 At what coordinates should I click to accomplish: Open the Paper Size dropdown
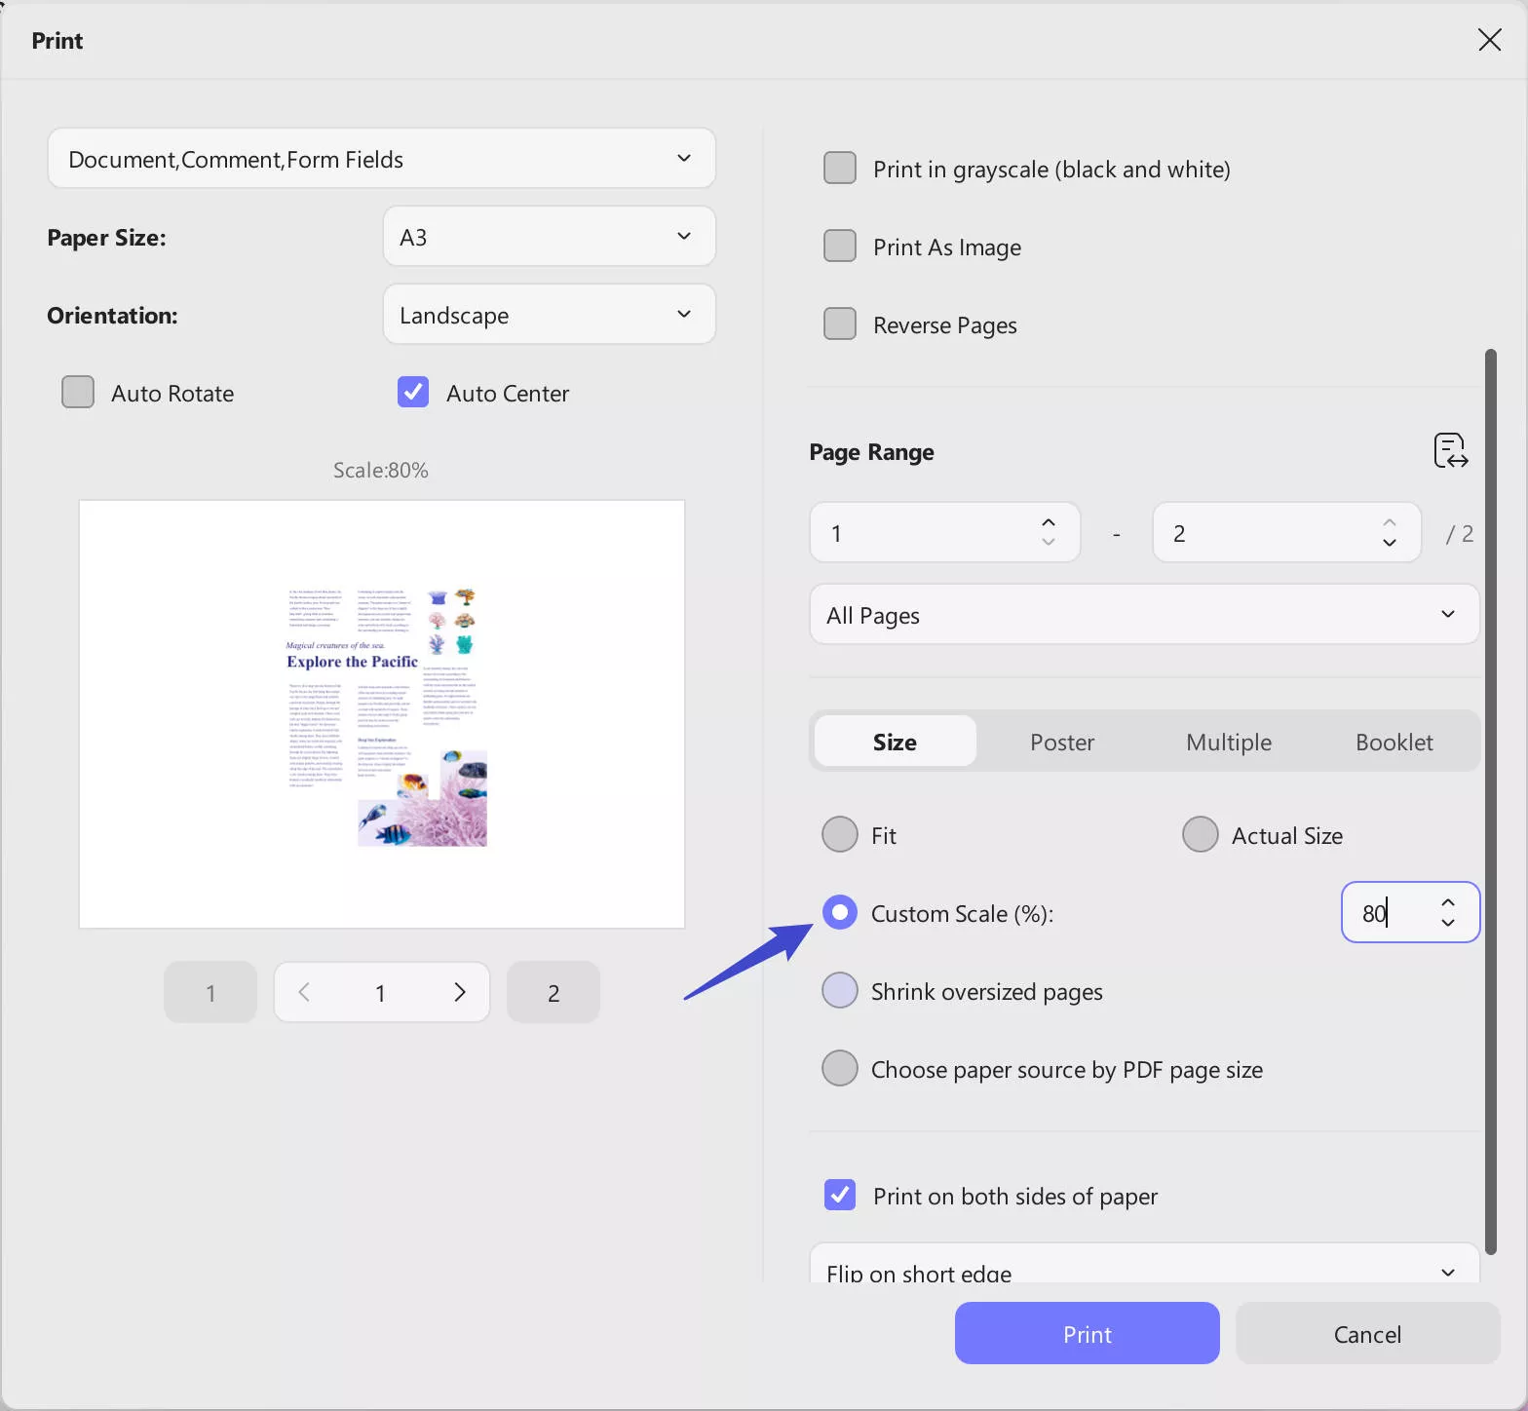click(x=550, y=237)
